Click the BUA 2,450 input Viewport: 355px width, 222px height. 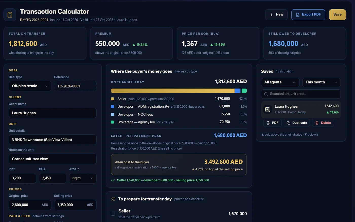pyautogui.click(x=52, y=178)
